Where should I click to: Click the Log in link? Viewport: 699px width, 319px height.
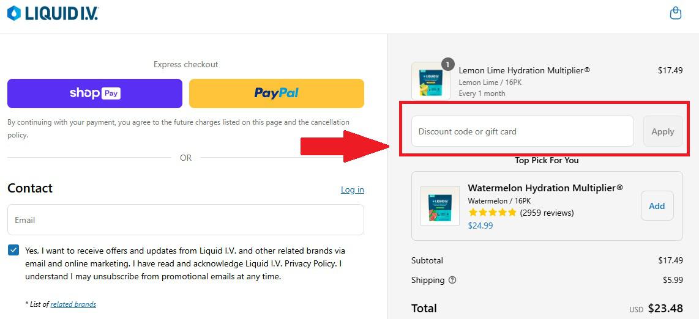point(353,189)
